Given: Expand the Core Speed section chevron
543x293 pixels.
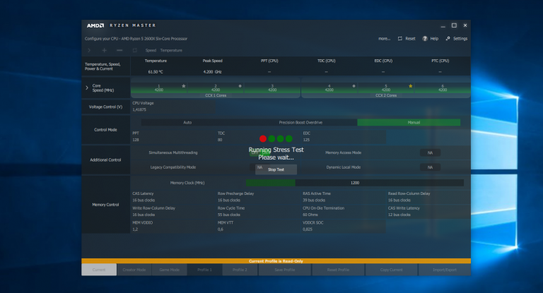Looking at the screenshot, I should point(87,88).
